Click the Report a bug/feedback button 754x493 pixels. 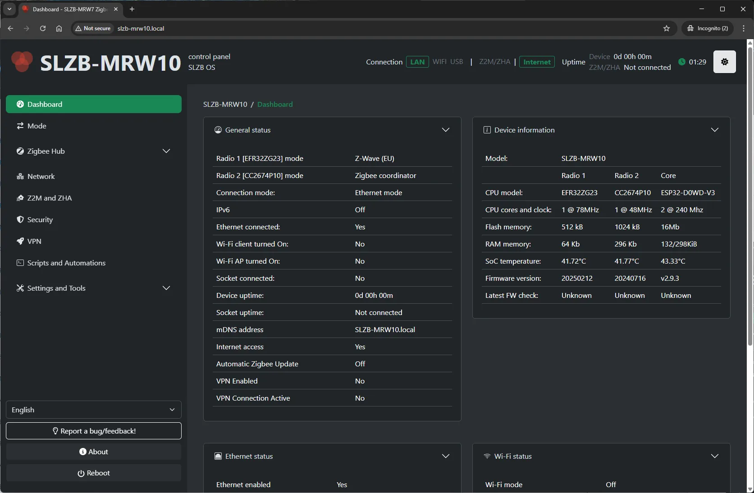93,431
